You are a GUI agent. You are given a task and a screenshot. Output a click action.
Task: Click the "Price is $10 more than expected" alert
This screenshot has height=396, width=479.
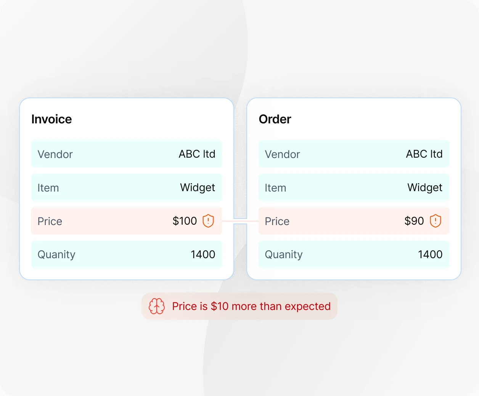pyautogui.click(x=251, y=306)
